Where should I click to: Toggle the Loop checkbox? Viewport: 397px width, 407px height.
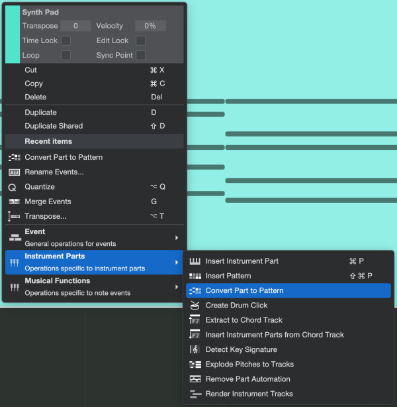[66, 55]
